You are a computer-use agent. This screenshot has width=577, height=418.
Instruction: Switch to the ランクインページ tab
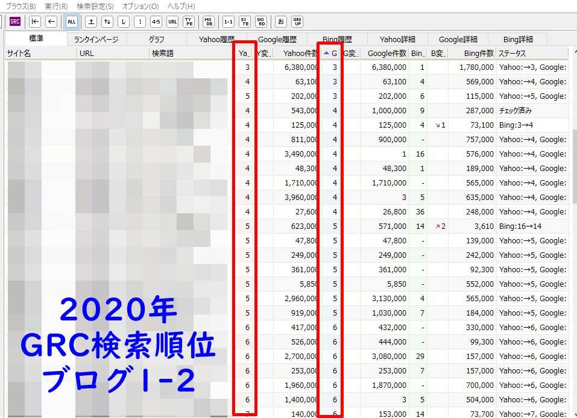point(96,39)
